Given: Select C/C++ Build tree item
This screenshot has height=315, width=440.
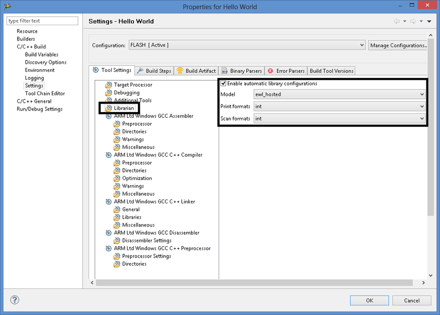Looking at the screenshot, I should click(31, 47).
